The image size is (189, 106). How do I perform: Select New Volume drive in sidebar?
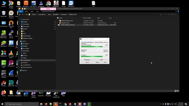27,67
